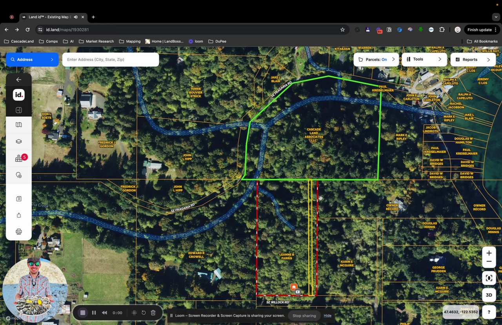Open the Mapping bookmark folder
This screenshot has height=325, width=502.
129,41
